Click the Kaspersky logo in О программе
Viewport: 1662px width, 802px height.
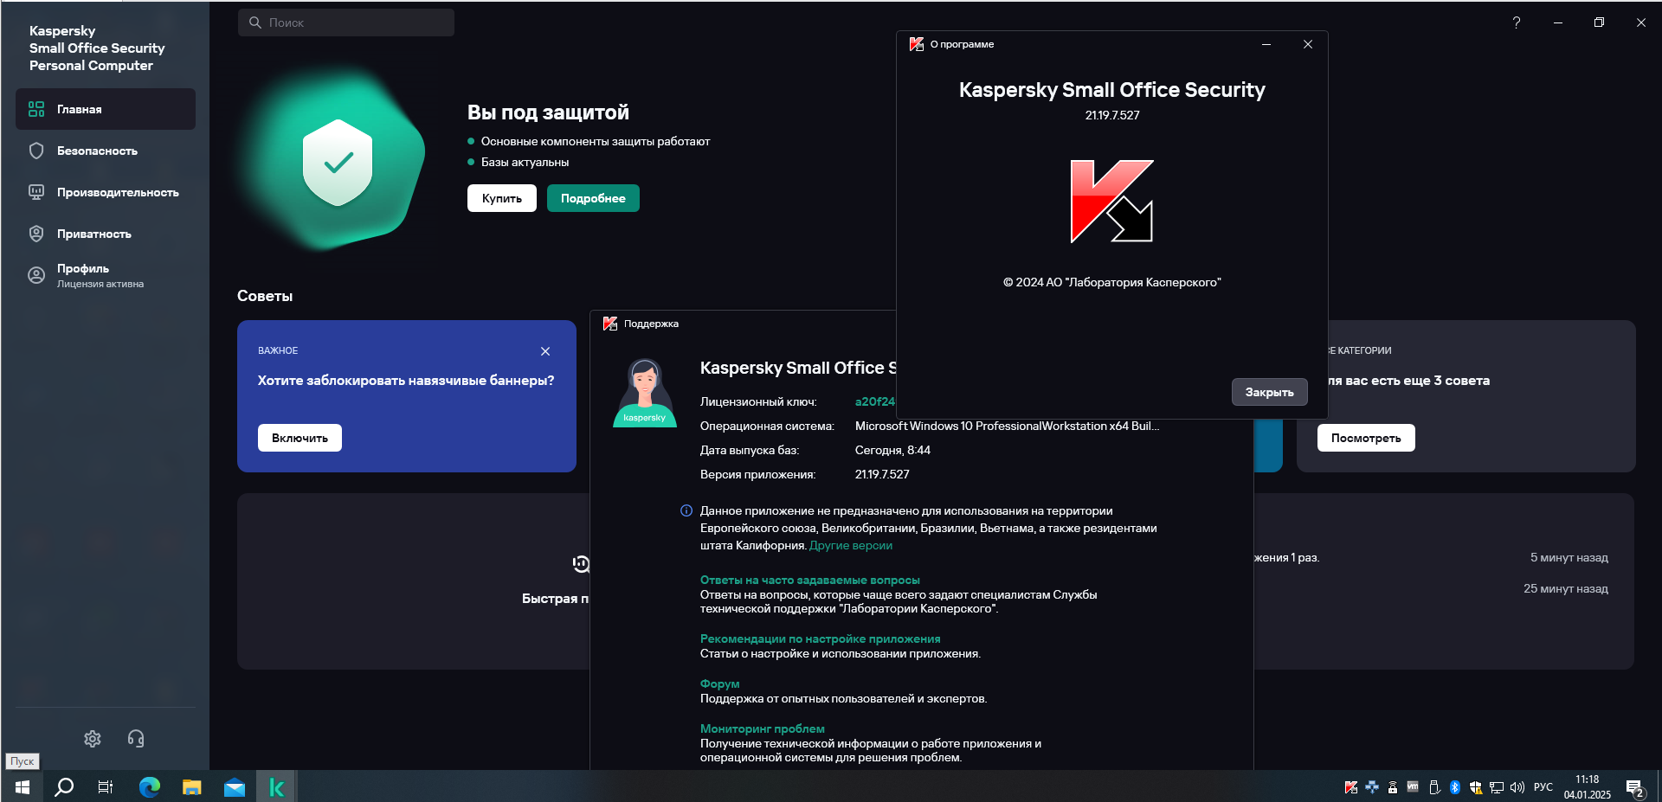click(x=1112, y=201)
